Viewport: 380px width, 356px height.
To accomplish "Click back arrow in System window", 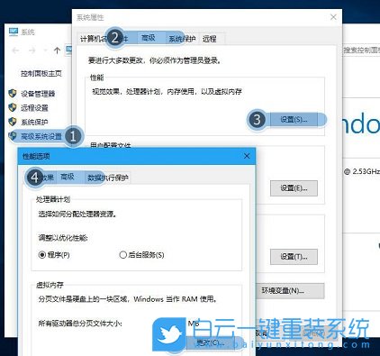I will (15, 50).
